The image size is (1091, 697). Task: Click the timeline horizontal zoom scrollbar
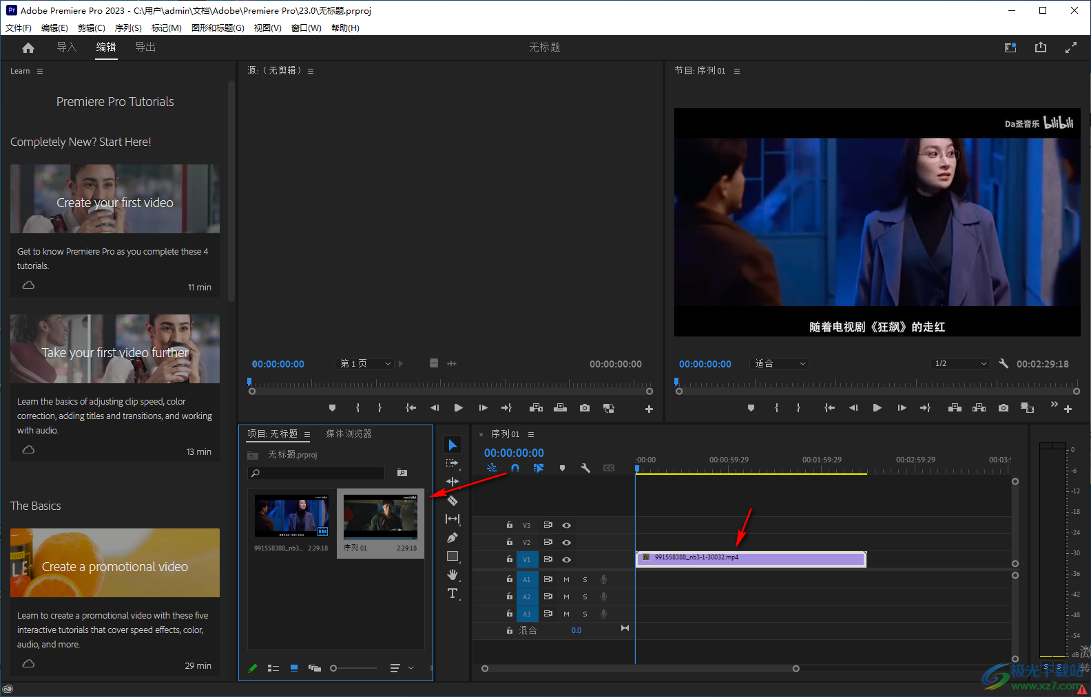[x=641, y=668]
